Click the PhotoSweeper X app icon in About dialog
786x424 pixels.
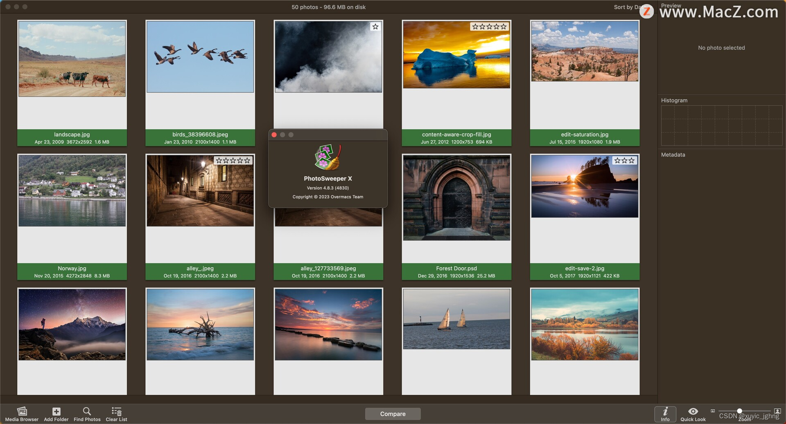click(x=328, y=157)
